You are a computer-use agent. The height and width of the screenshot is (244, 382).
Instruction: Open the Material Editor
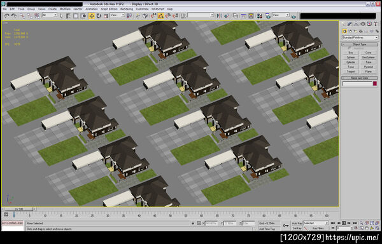(260, 16)
